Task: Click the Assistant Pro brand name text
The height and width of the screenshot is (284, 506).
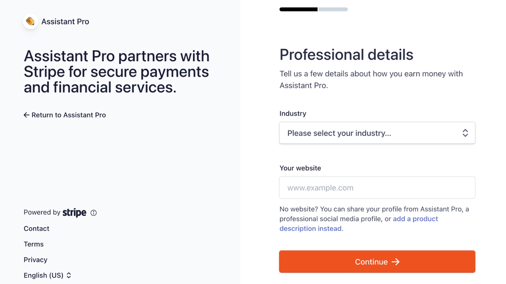Action: (x=65, y=22)
